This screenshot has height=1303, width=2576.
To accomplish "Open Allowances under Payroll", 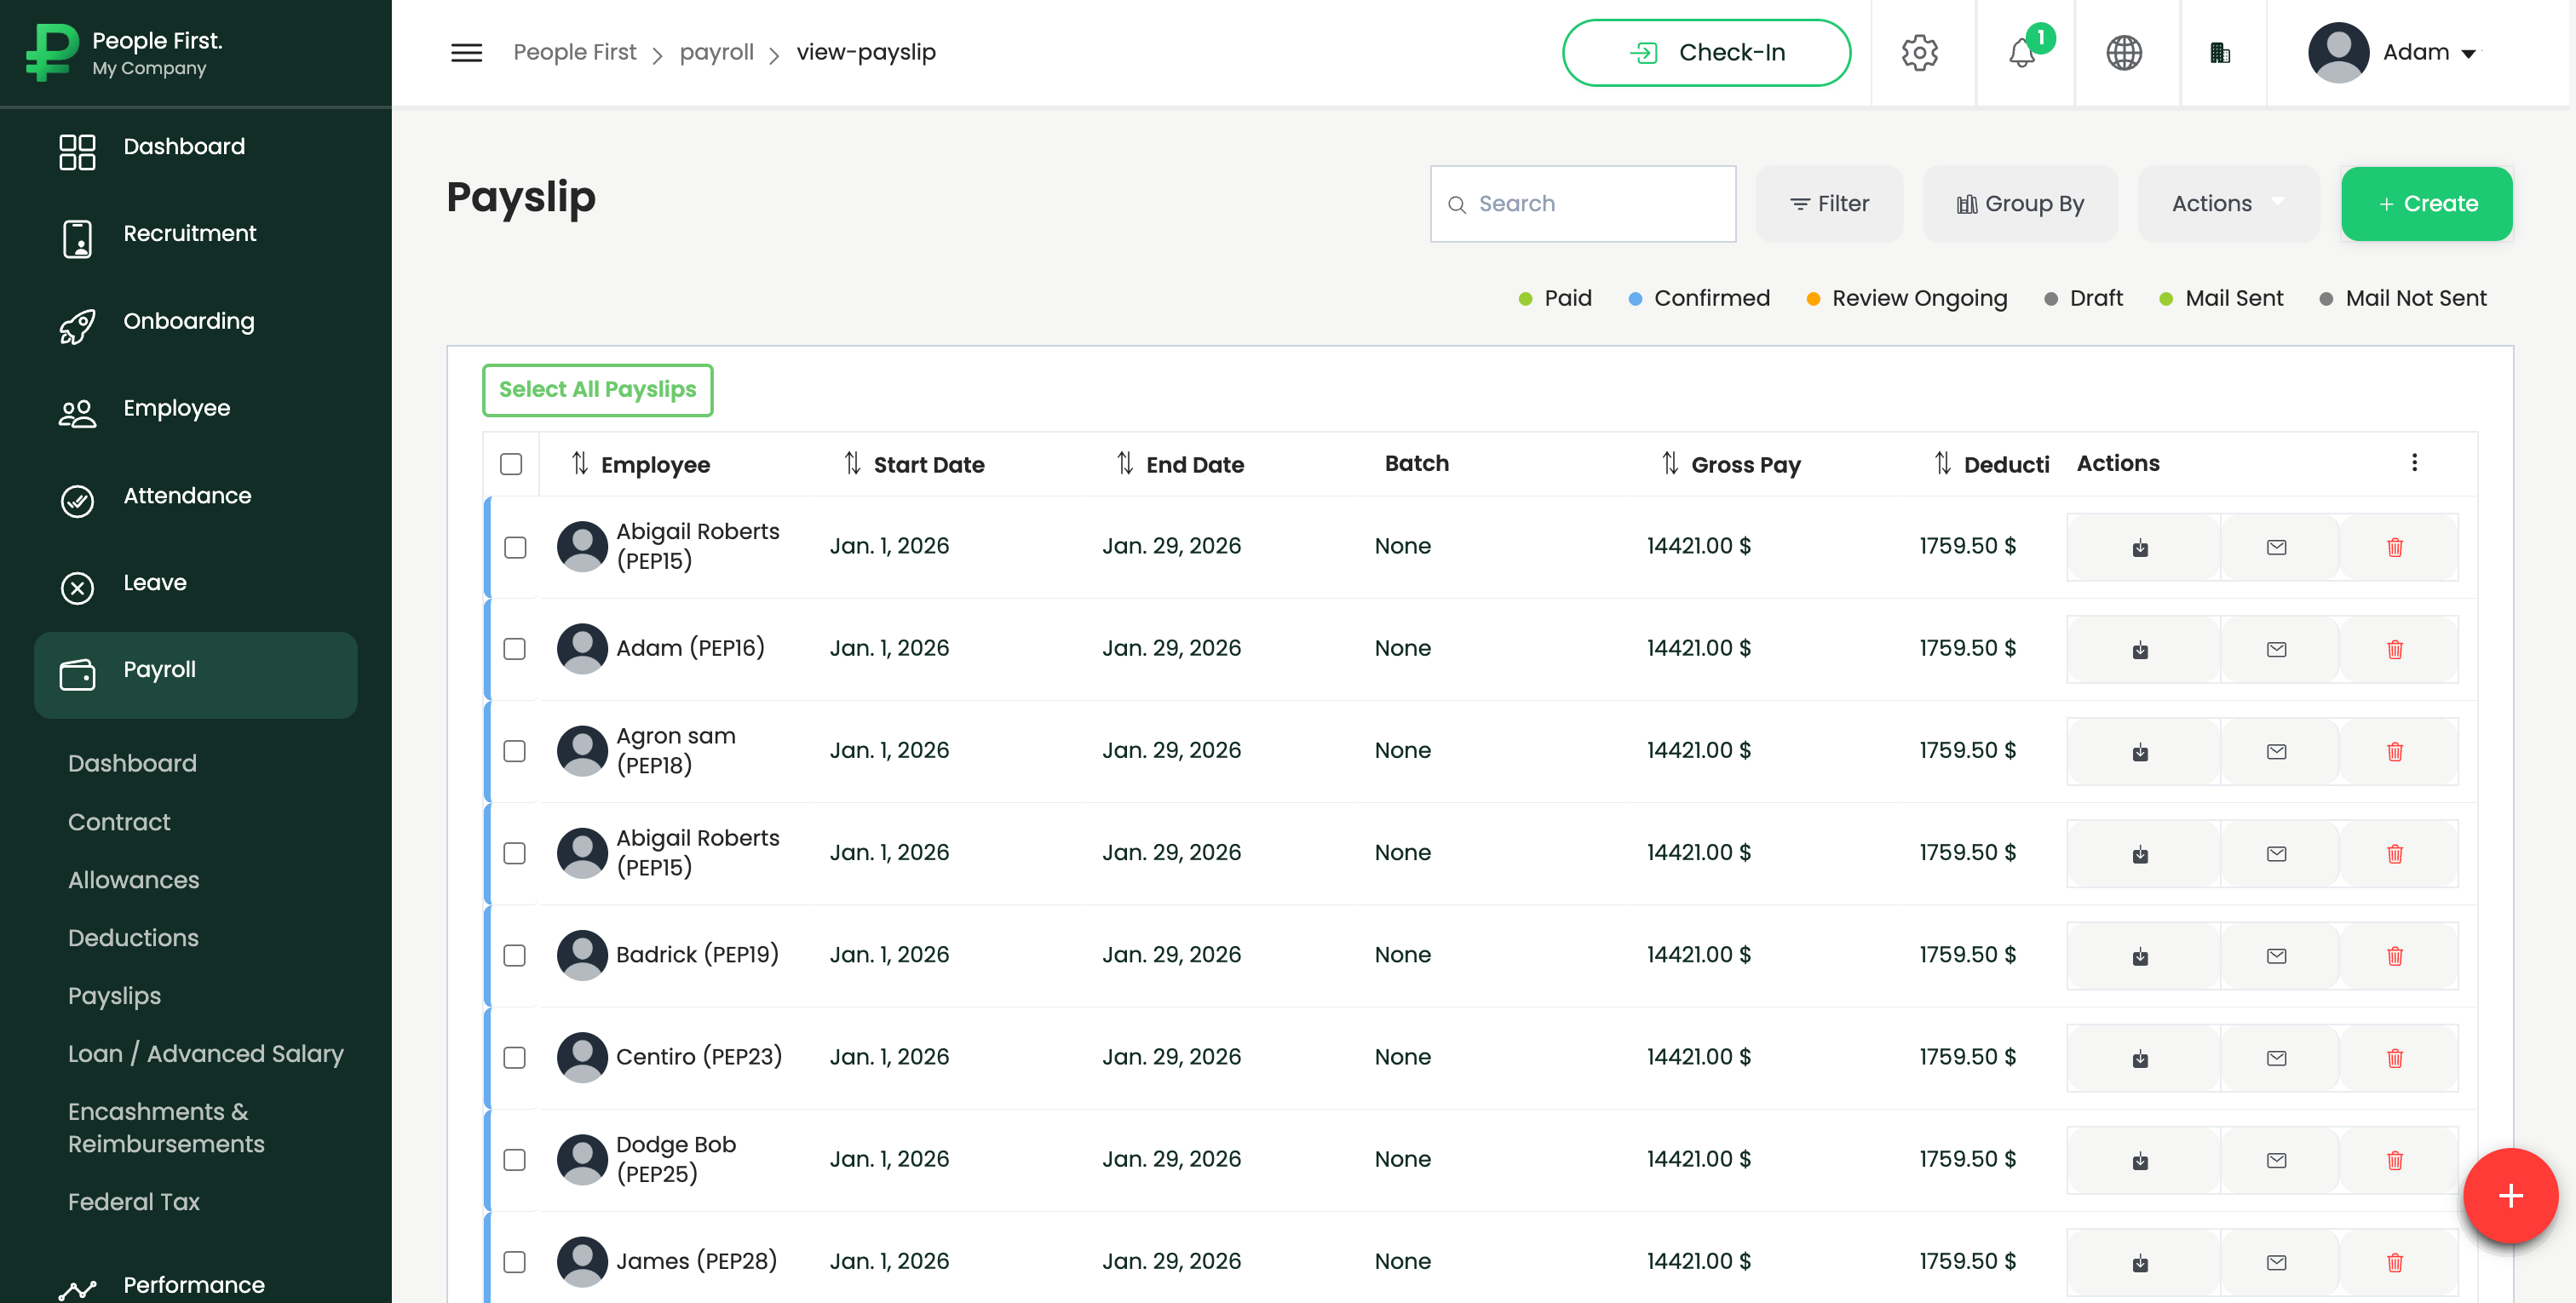I will 134,880.
